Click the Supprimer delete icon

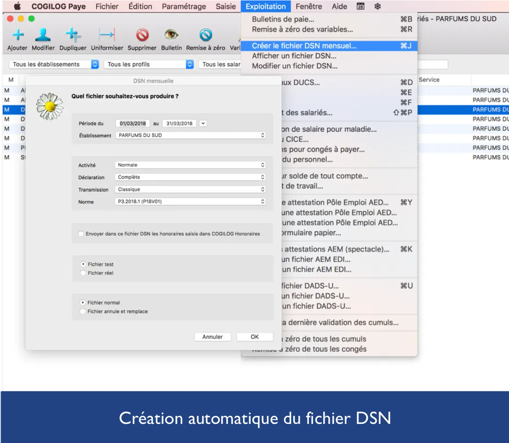coord(142,35)
